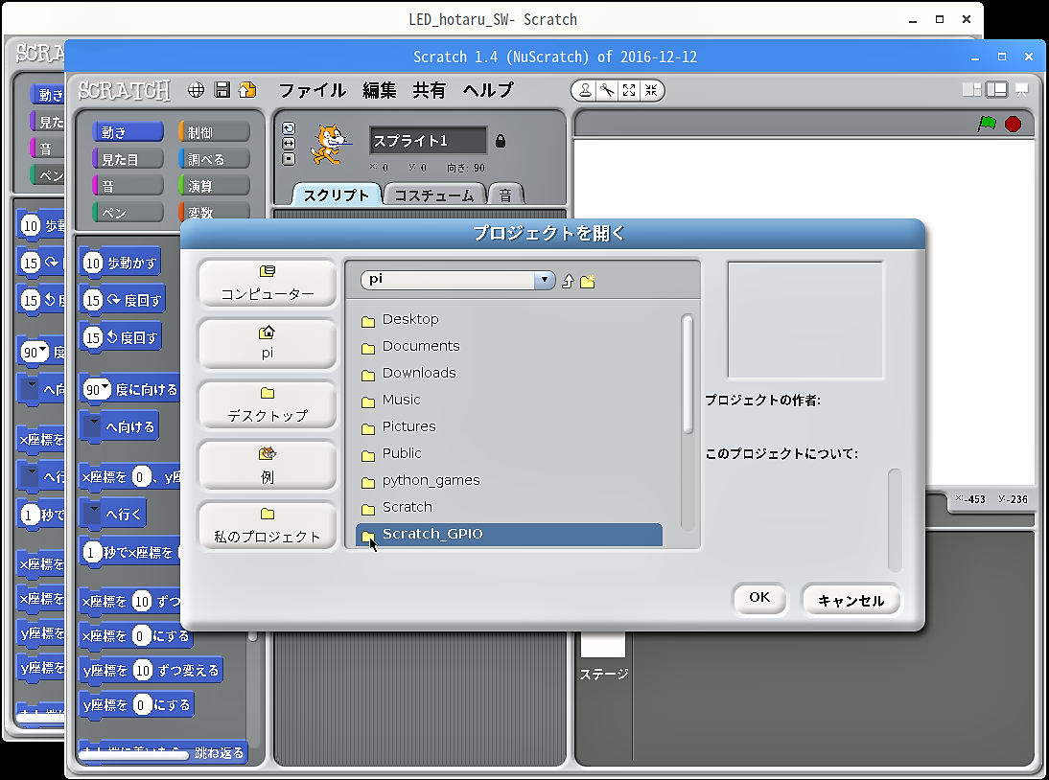Select the shrink sprite tool
Viewport: 1049px width, 780px height.
[x=651, y=90]
